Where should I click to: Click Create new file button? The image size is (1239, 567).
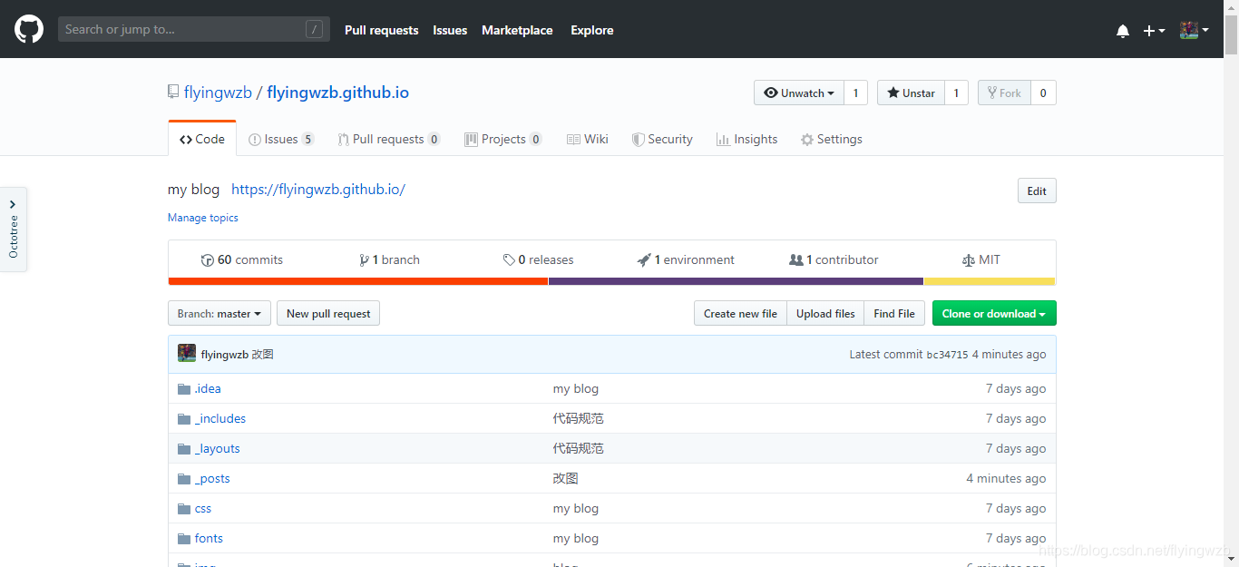click(740, 313)
